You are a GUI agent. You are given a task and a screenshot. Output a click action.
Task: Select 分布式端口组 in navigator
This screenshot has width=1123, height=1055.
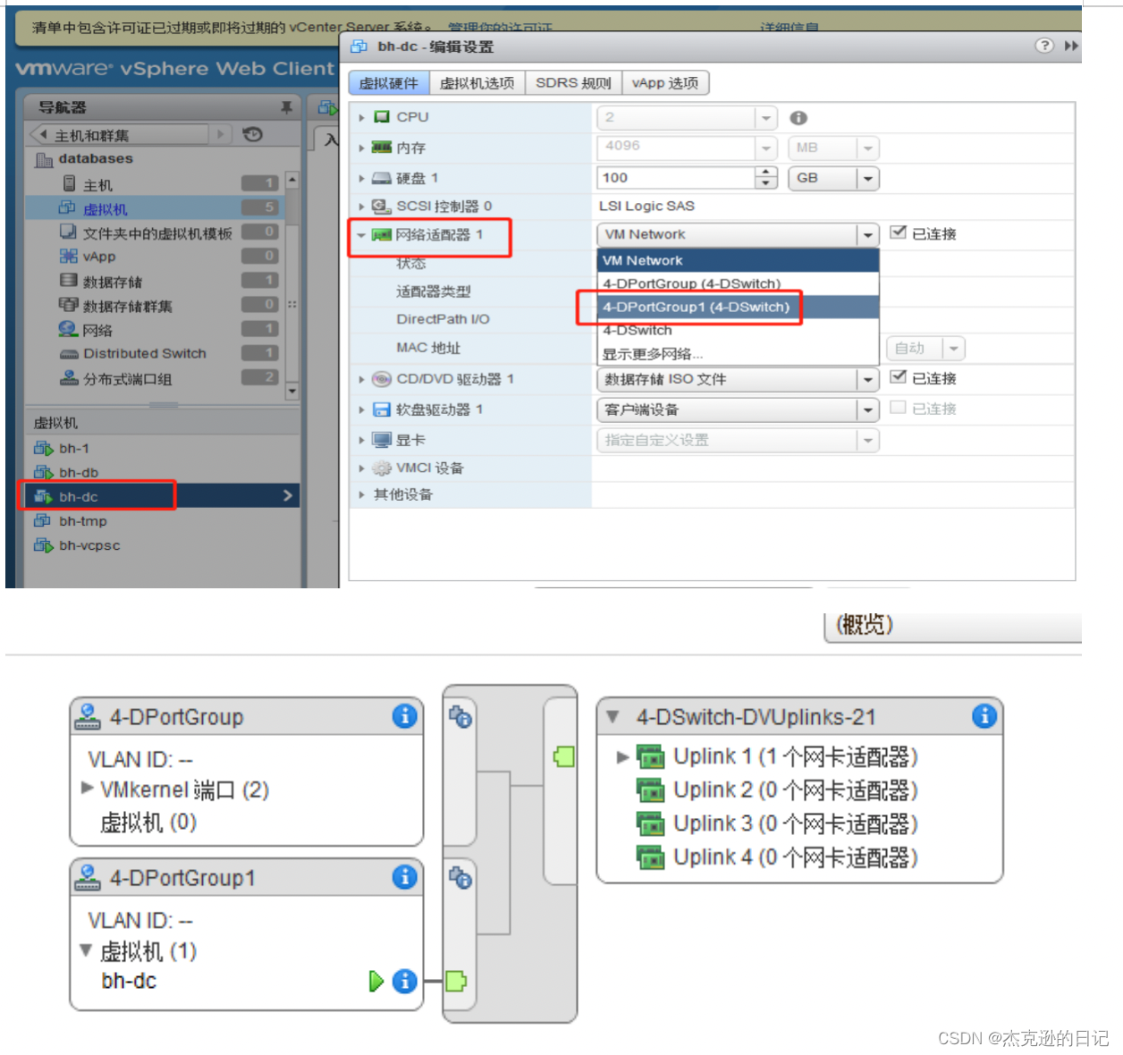(127, 378)
